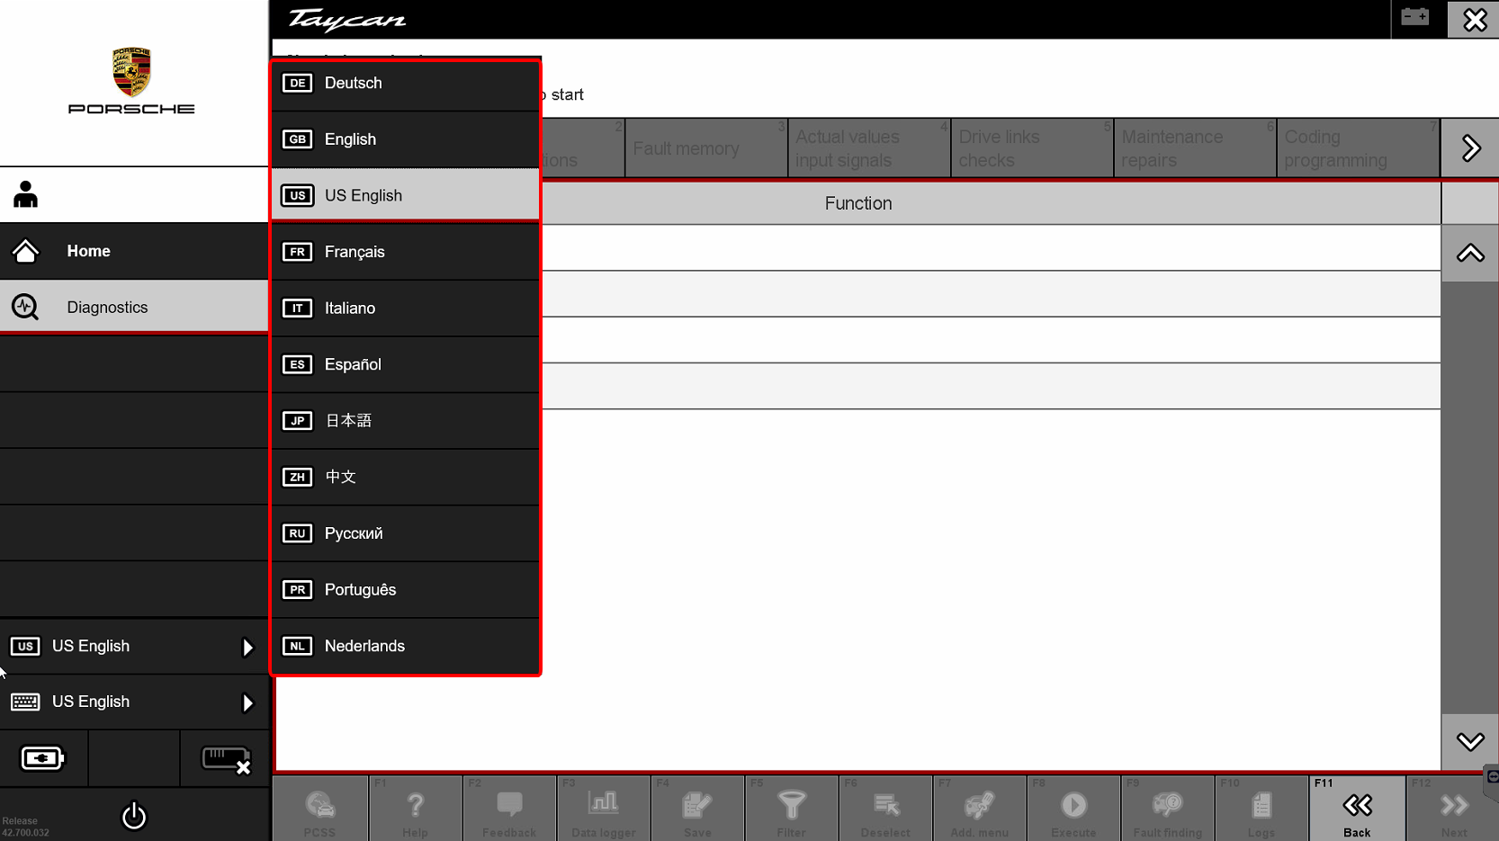Pick Español from the language menu
Image resolution: width=1499 pixels, height=841 pixels.
tap(405, 364)
